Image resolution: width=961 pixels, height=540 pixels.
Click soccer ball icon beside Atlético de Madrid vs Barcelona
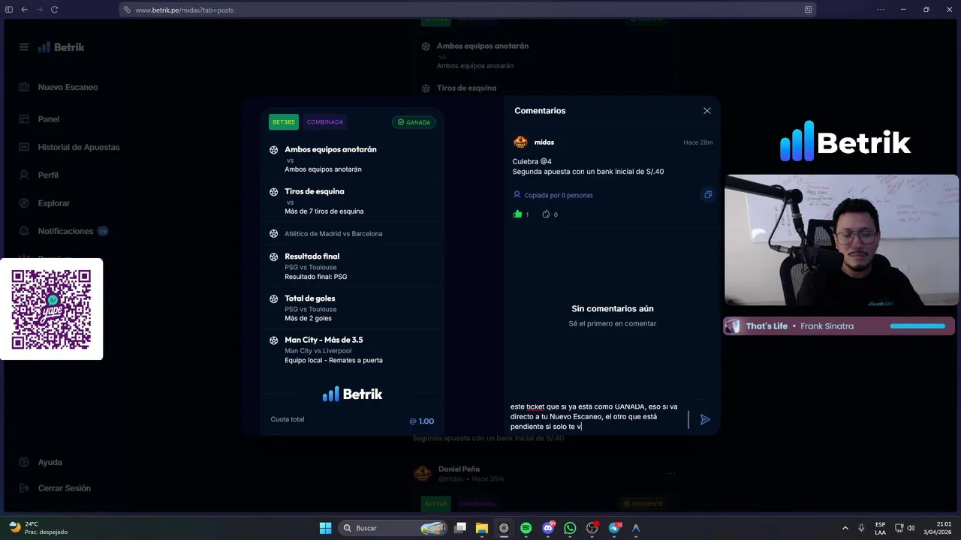pos(273,233)
